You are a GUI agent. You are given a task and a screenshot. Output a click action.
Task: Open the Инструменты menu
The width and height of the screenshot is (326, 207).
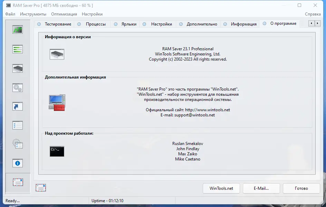[33, 14]
